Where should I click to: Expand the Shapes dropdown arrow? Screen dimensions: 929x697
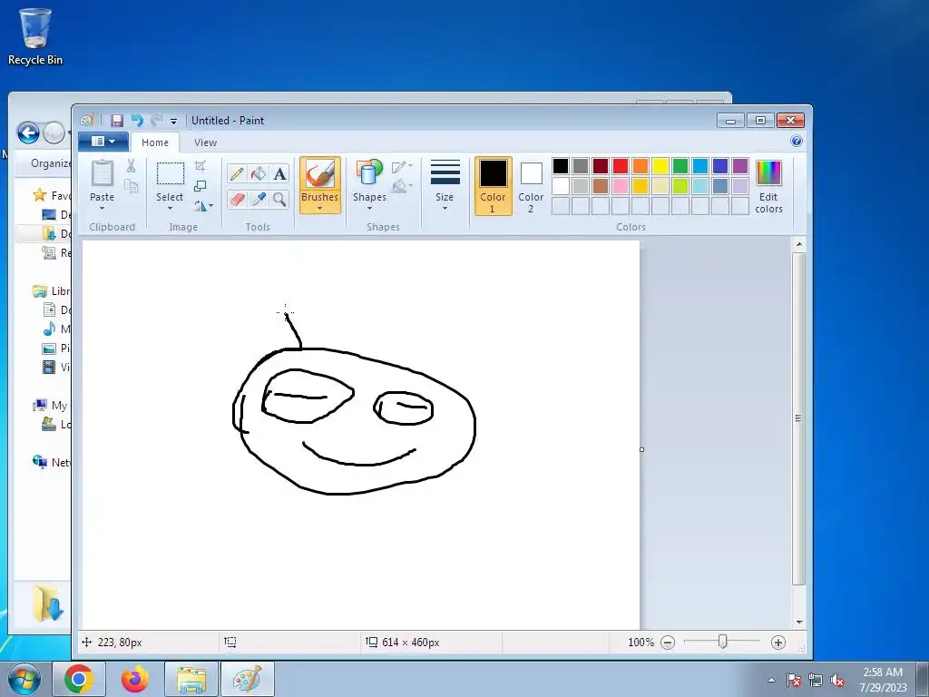pos(369,209)
